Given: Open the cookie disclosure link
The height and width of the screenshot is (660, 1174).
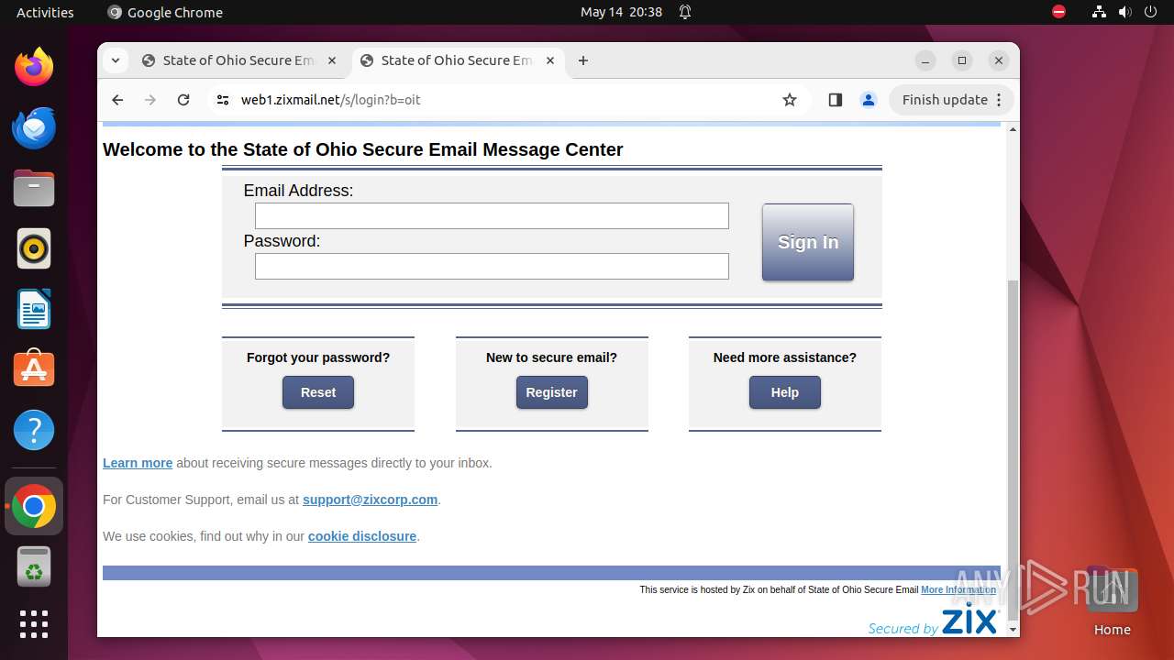Looking at the screenshot, I should click(362, 536).
